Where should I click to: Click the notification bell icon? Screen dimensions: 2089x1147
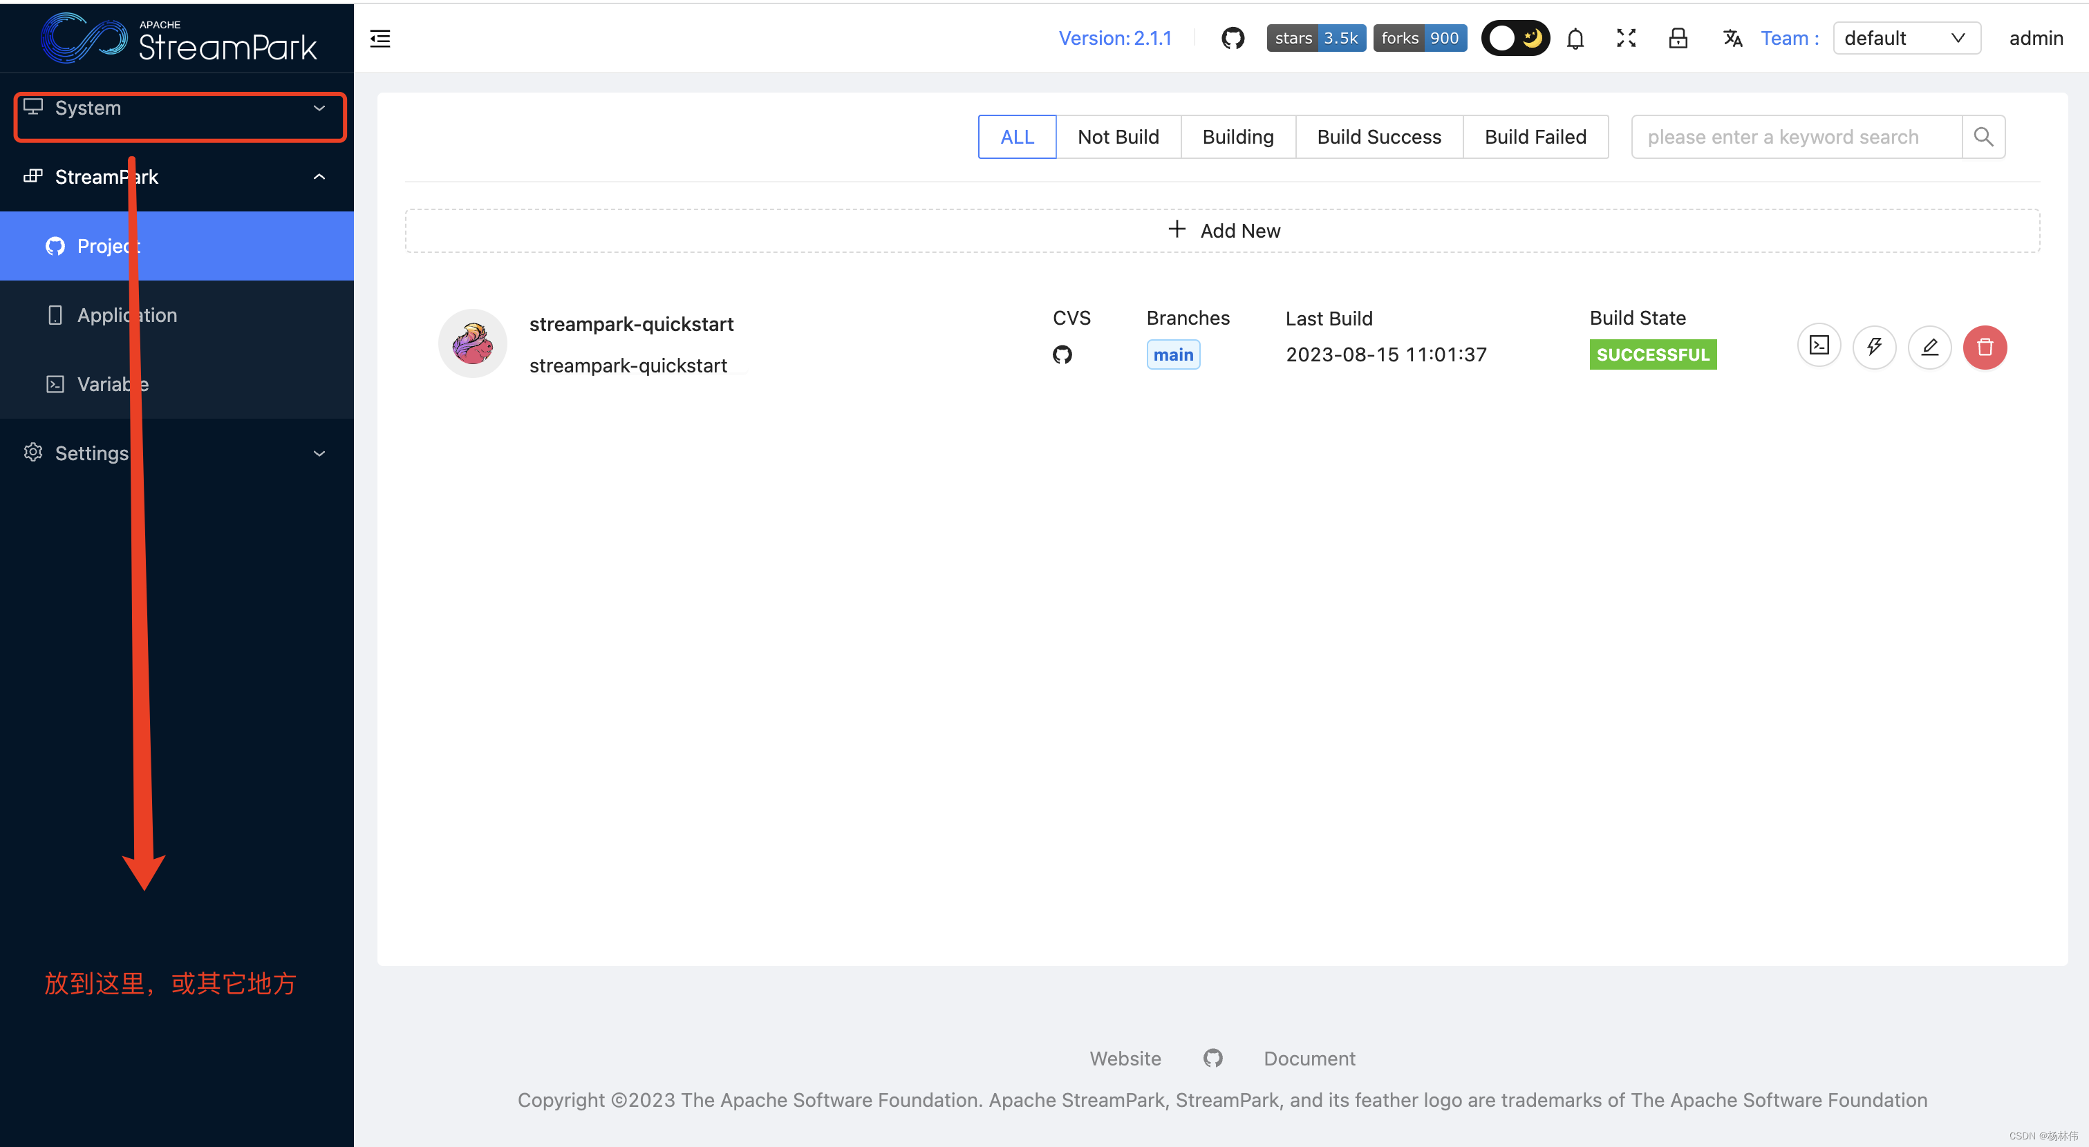pos(1575,39)
